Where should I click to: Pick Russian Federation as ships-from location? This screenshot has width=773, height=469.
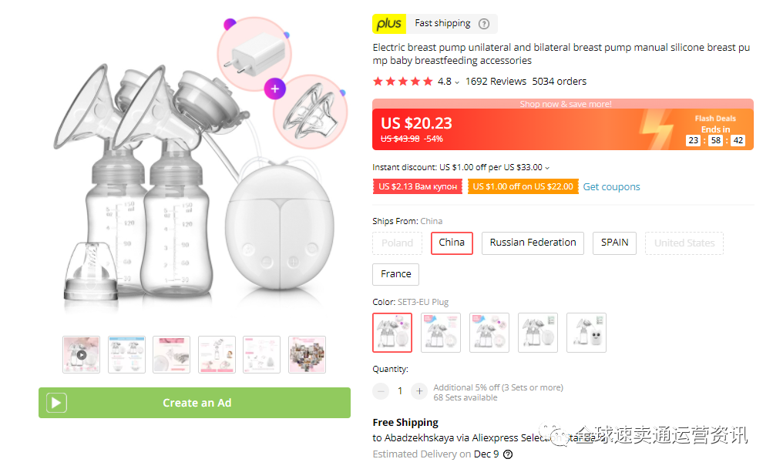click(532, 243)
